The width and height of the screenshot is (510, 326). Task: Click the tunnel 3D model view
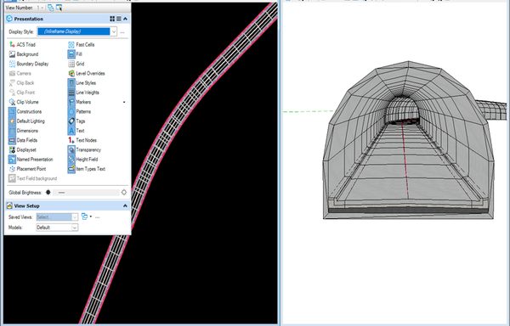[x=409, y=140]
